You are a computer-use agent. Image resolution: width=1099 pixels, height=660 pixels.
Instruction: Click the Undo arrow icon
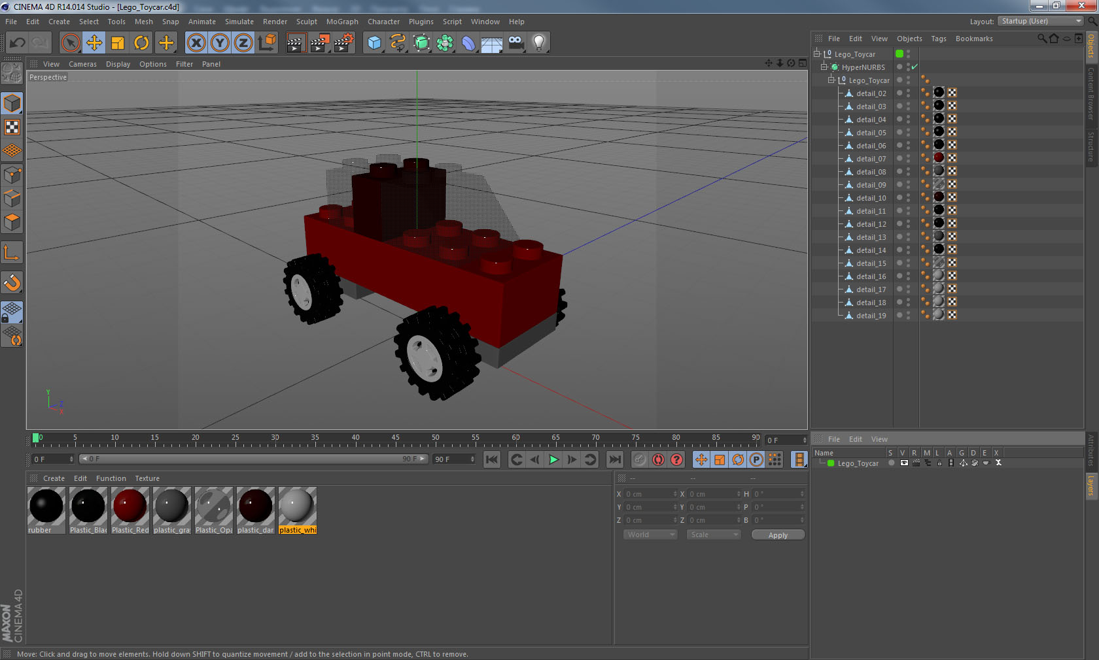click(x=18, y=43)
